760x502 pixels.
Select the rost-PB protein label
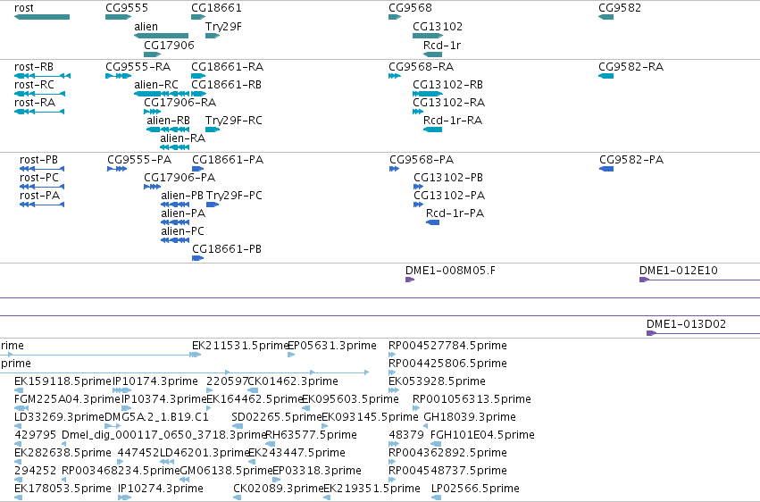tap(38, 159)
